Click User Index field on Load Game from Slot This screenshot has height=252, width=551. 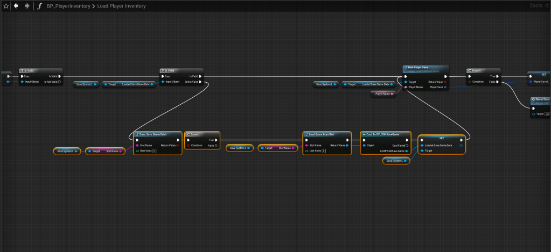point(323,151)
